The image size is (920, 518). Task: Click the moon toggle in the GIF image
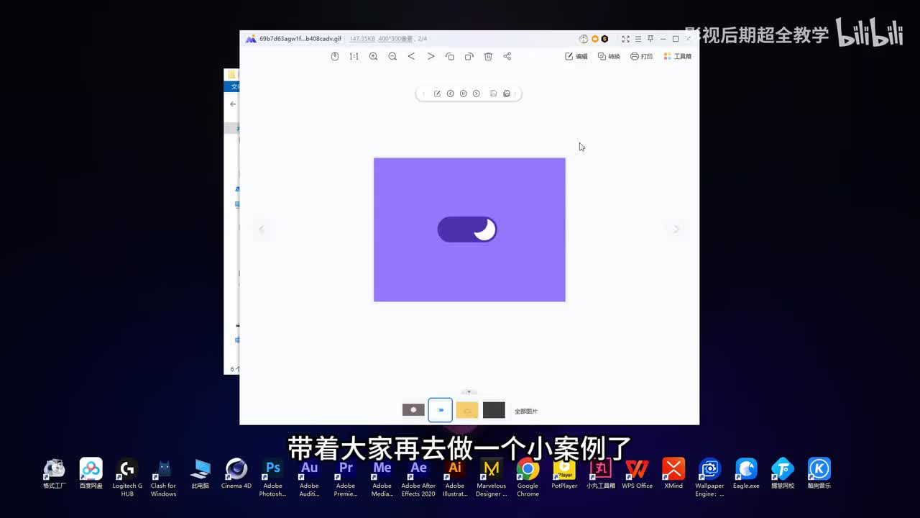click(x=467, y=230)
